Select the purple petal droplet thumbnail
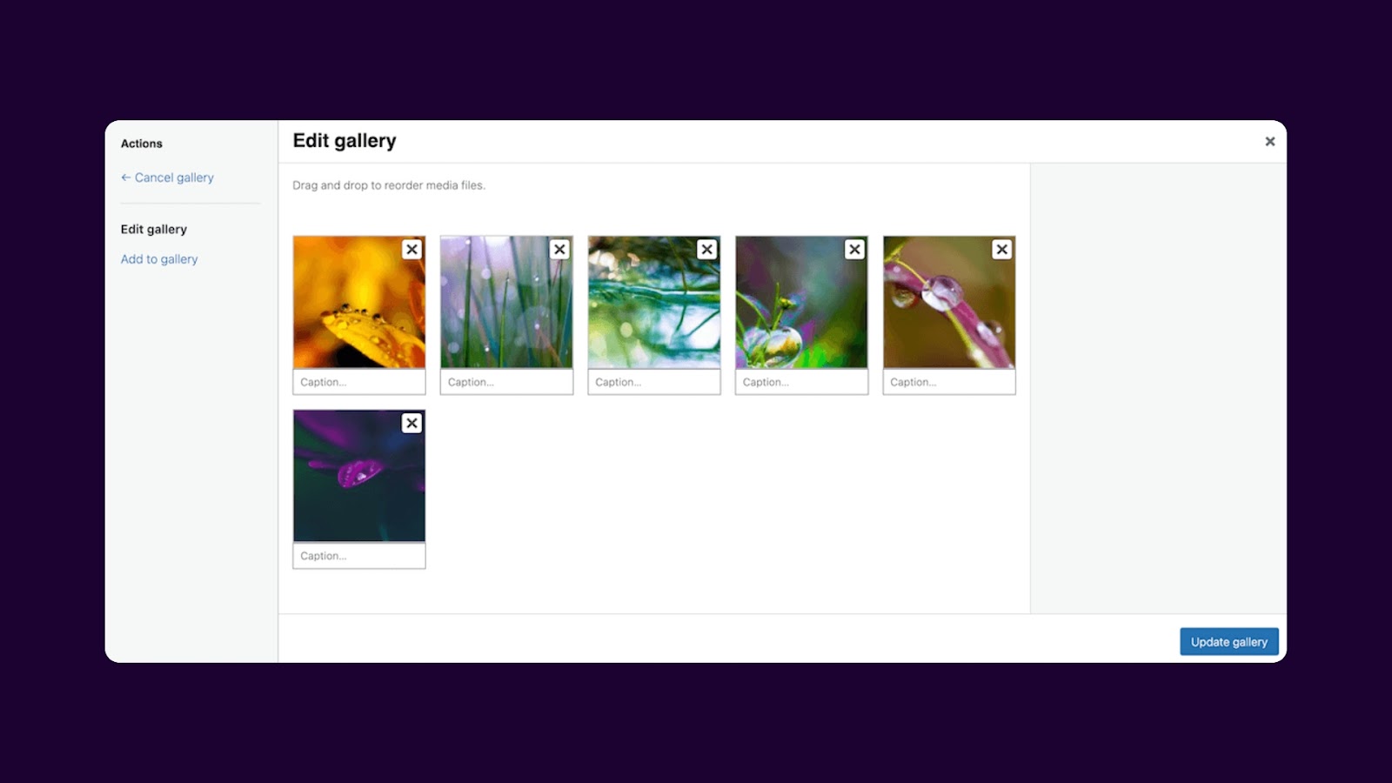The width and height of the screenshot is (1392, 783). (x=359, y=476)
